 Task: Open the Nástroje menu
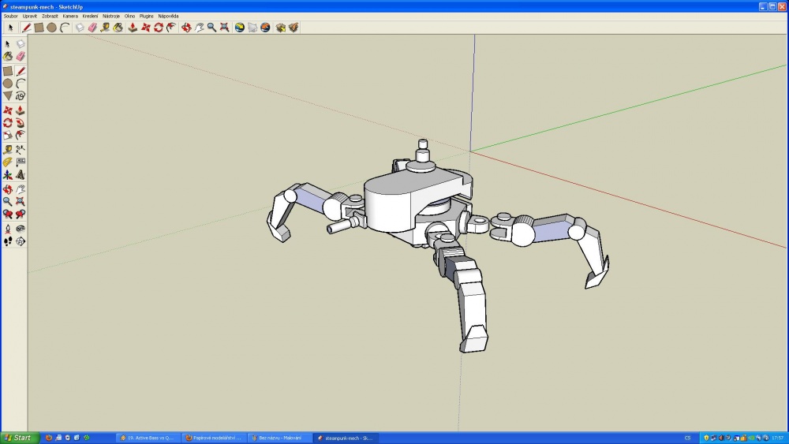111,16
